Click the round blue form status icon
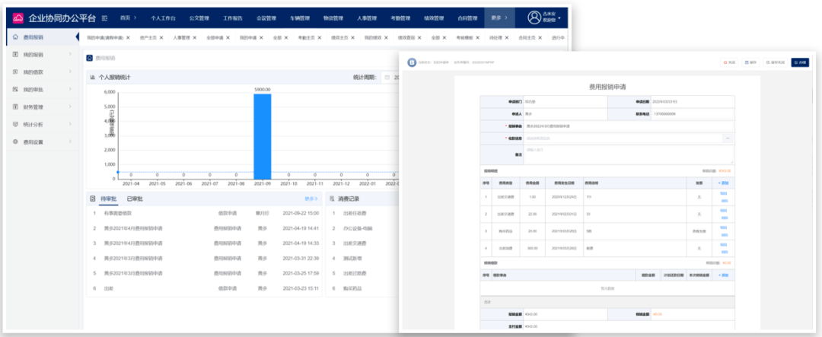The height and width of the screenshot is (337, 822). tap(412, 62)
